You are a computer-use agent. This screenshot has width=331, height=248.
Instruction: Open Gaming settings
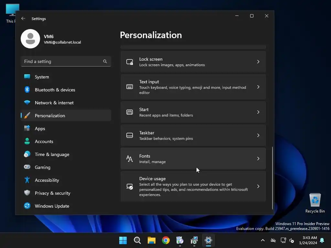(66, 167)
